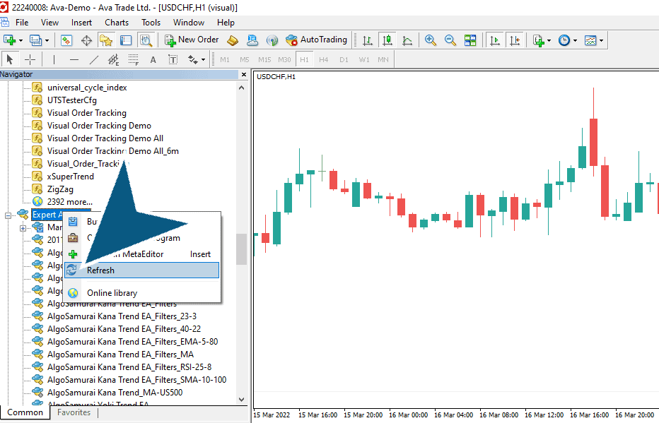Image resolution: width=659 pixels, height=423 pixels.
Task: Click the Navigator vertical scrollbar thumb
Action: pos(241,249)
